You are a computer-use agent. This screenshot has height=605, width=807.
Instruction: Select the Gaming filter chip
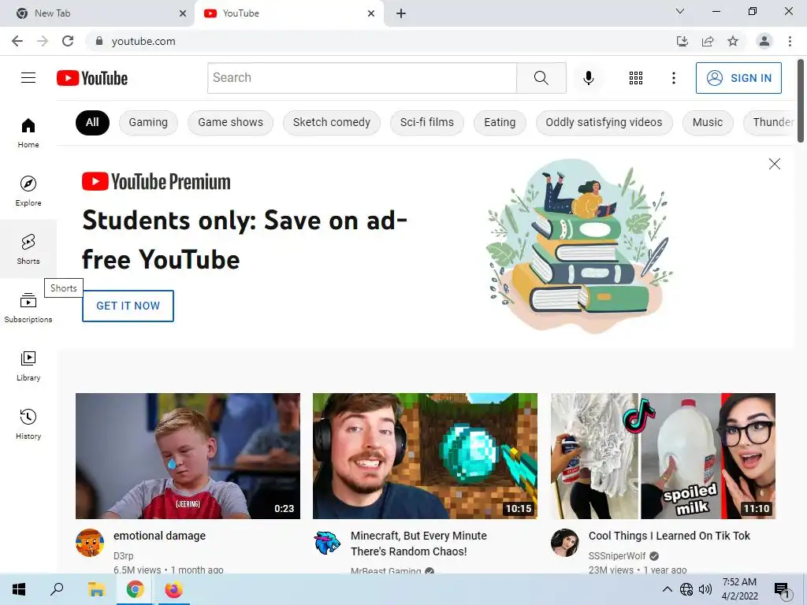148,122
